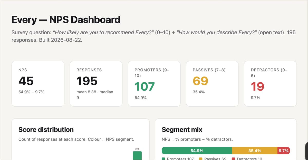The width and height of the screenshot is (308, 160).
Task: Click "9.7%" below 19 in Detractors card
Action: tap(255, 98)
